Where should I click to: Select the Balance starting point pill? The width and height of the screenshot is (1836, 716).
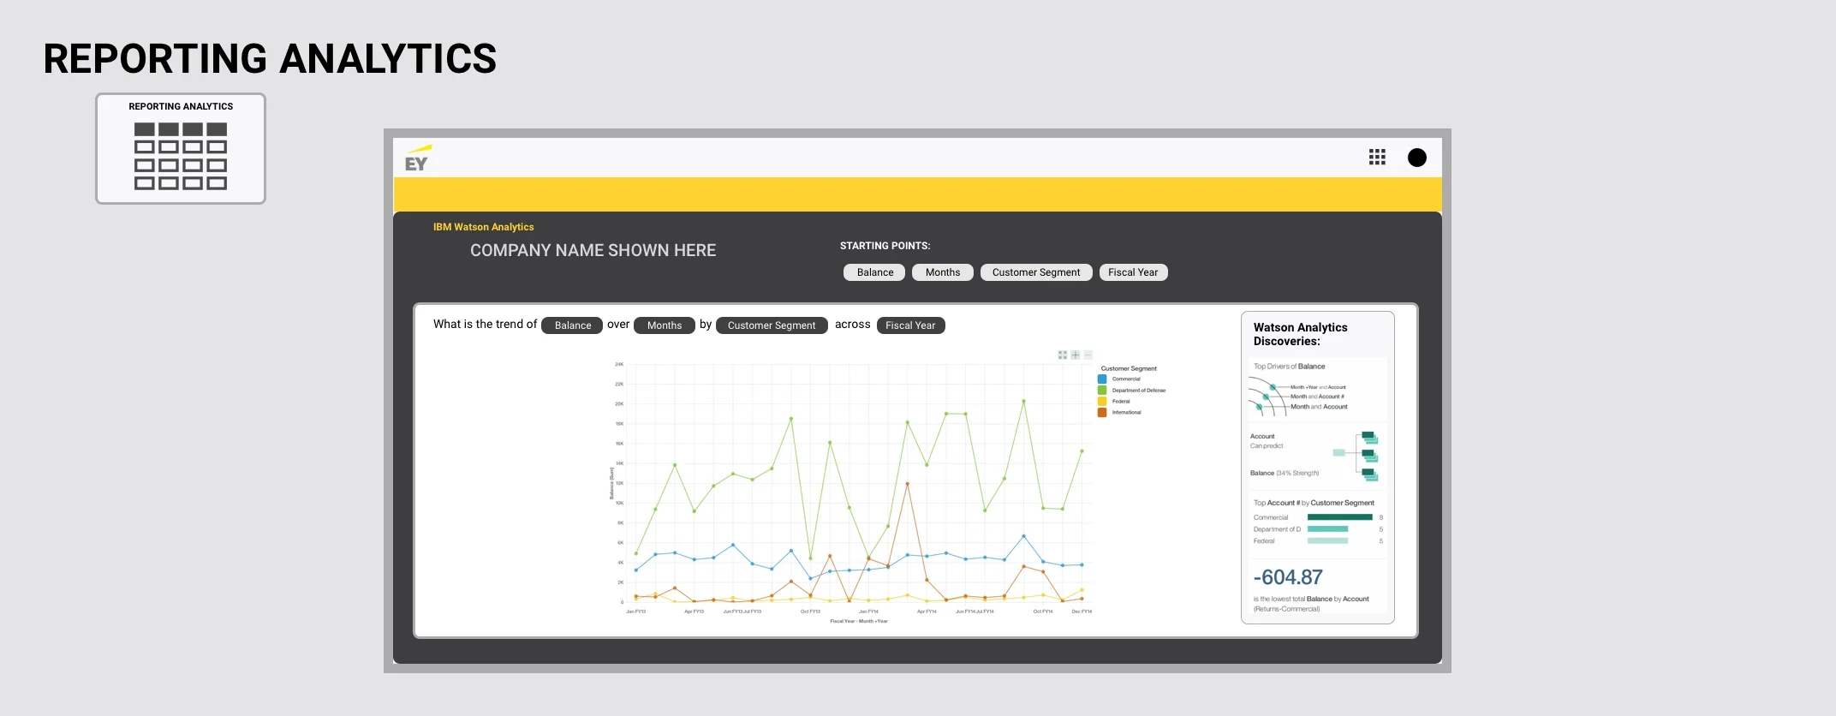pos(874,272)
